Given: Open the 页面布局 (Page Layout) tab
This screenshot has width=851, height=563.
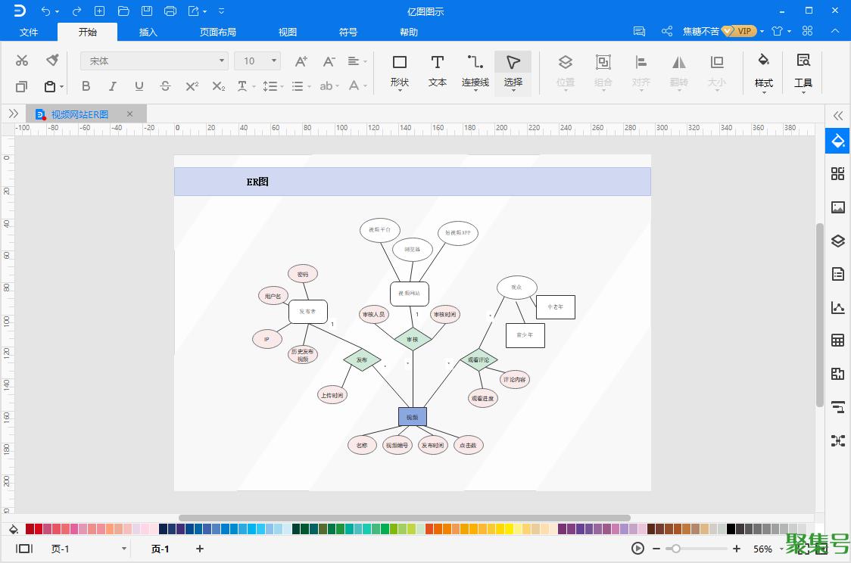Looking at the screenshot, I should [218, 32].
